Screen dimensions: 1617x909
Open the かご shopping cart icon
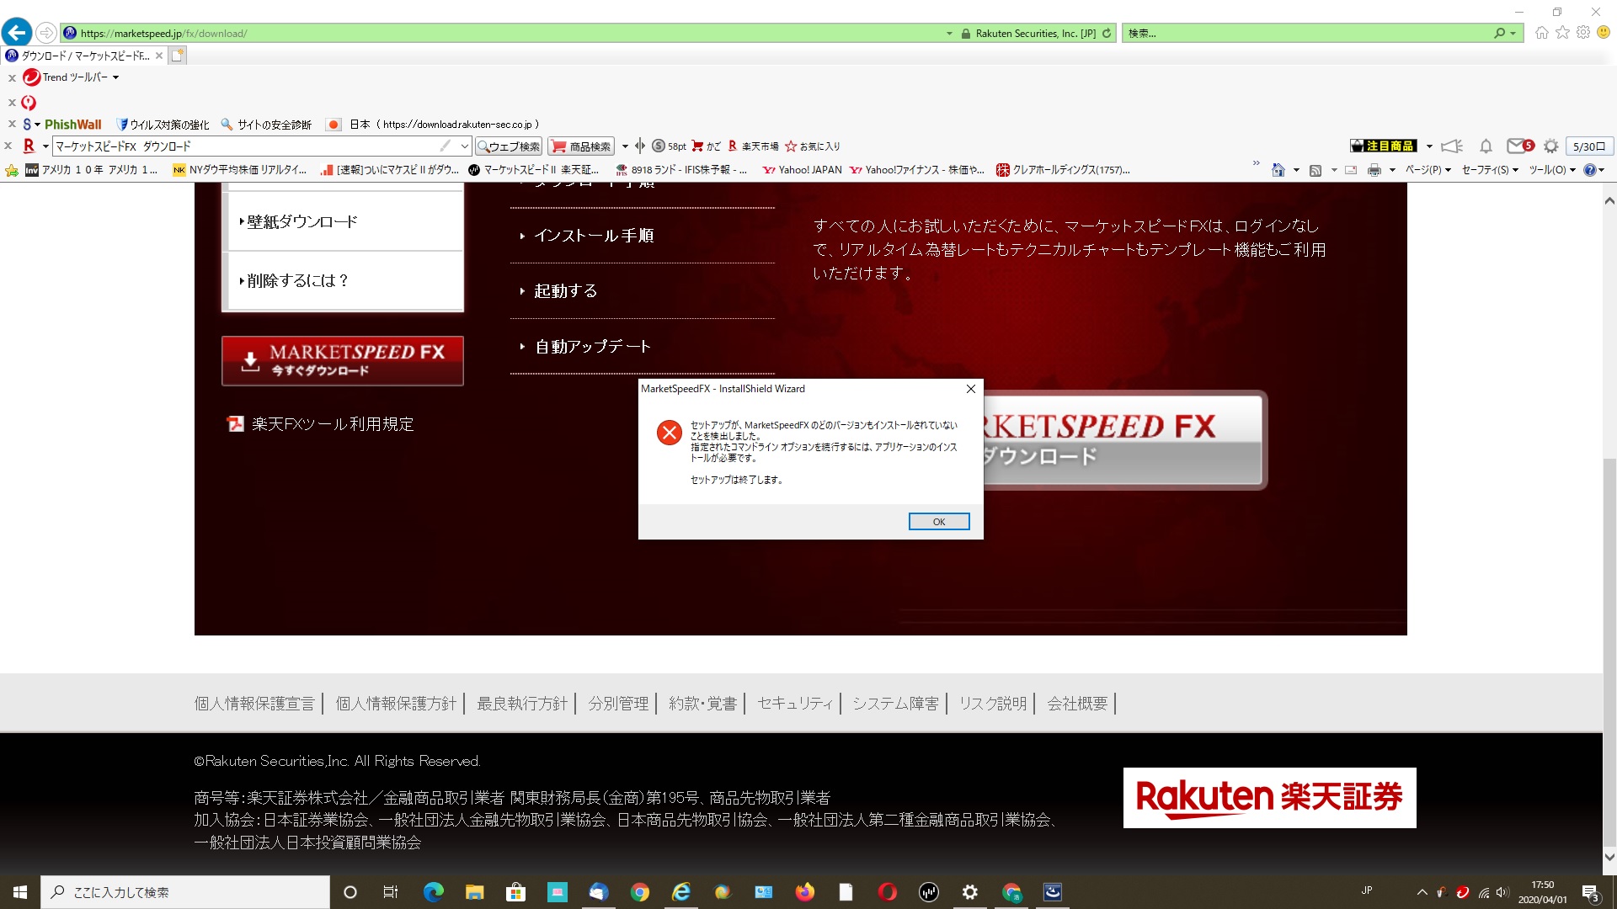click(x=706, y=146)
